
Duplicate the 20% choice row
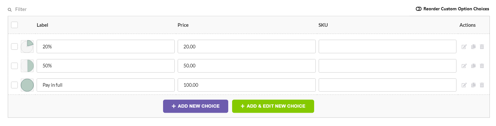473,47
